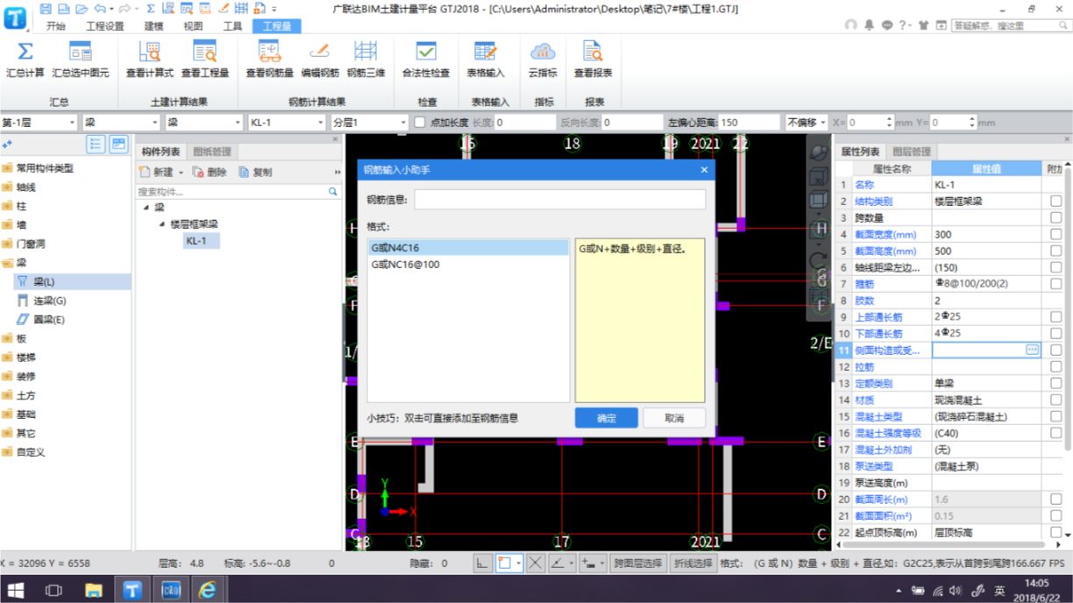
Task: Switch navigation tree to panel view icon
Action: pos(118,145)
